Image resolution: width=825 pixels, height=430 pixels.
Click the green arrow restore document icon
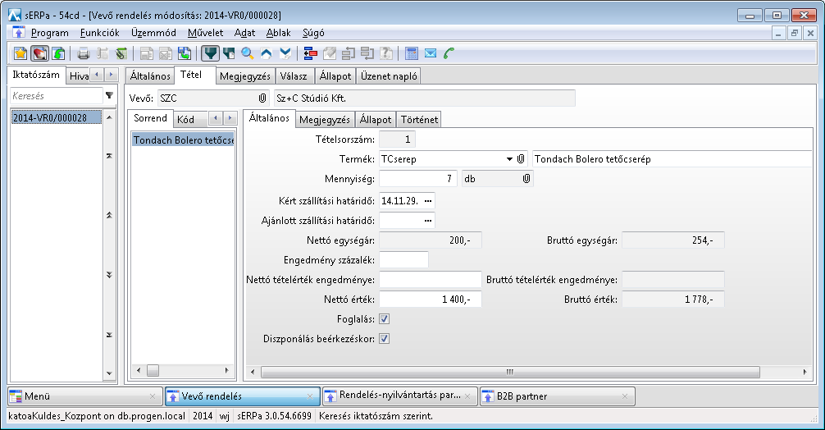[x=58, y=53]
